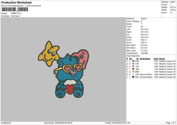Viewport: 177px width, 125px height.
Task: Click the 'Right:' label
Action: point(129,32)
